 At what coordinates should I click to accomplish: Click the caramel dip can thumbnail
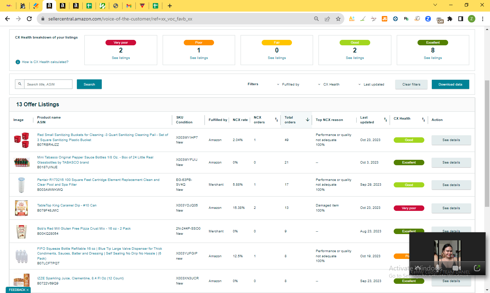pyautogui.click(x=21, y=208)
